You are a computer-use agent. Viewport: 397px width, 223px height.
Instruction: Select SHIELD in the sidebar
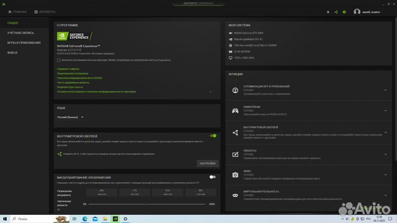point(12,53)
